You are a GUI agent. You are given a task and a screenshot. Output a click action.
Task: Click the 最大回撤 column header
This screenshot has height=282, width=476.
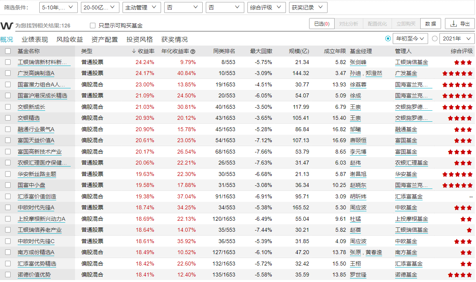[x=261, y=51]
